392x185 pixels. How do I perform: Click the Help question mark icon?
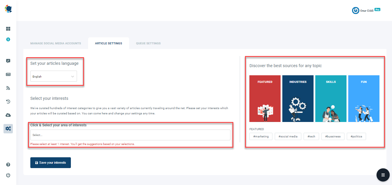(8, 165)
